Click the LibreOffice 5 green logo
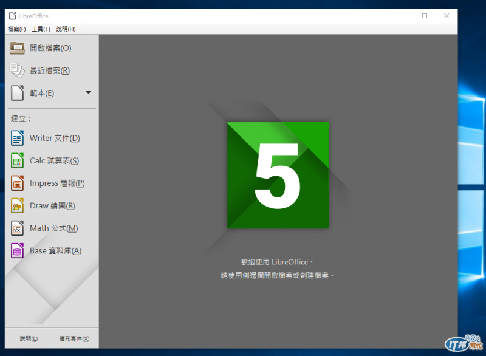 [x=278, y=175]
